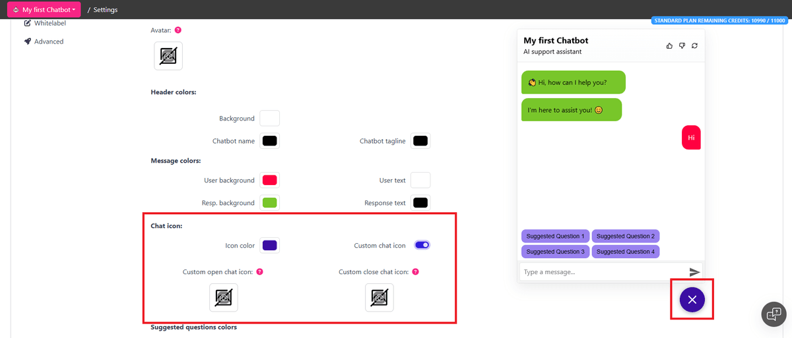The width and height of the screenshot is (792, 338).
Task: Click the Suggested Question 1 button
Action: 555,236
